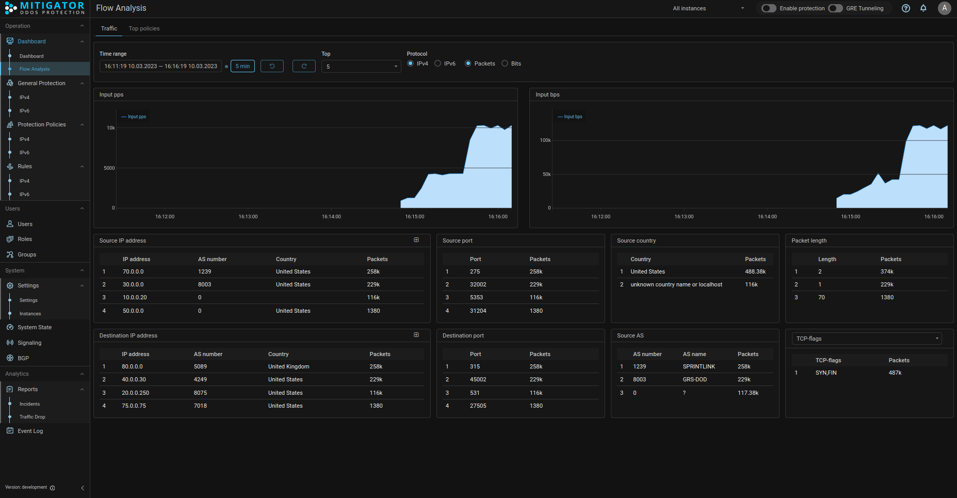Click the undo time range icon button

(x=272, y=66)
